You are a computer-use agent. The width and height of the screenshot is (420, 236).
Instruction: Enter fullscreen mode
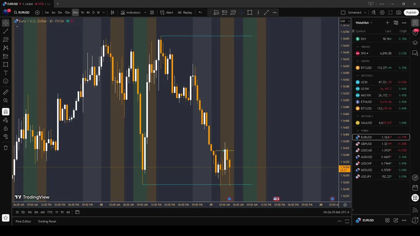coord(390,12)
